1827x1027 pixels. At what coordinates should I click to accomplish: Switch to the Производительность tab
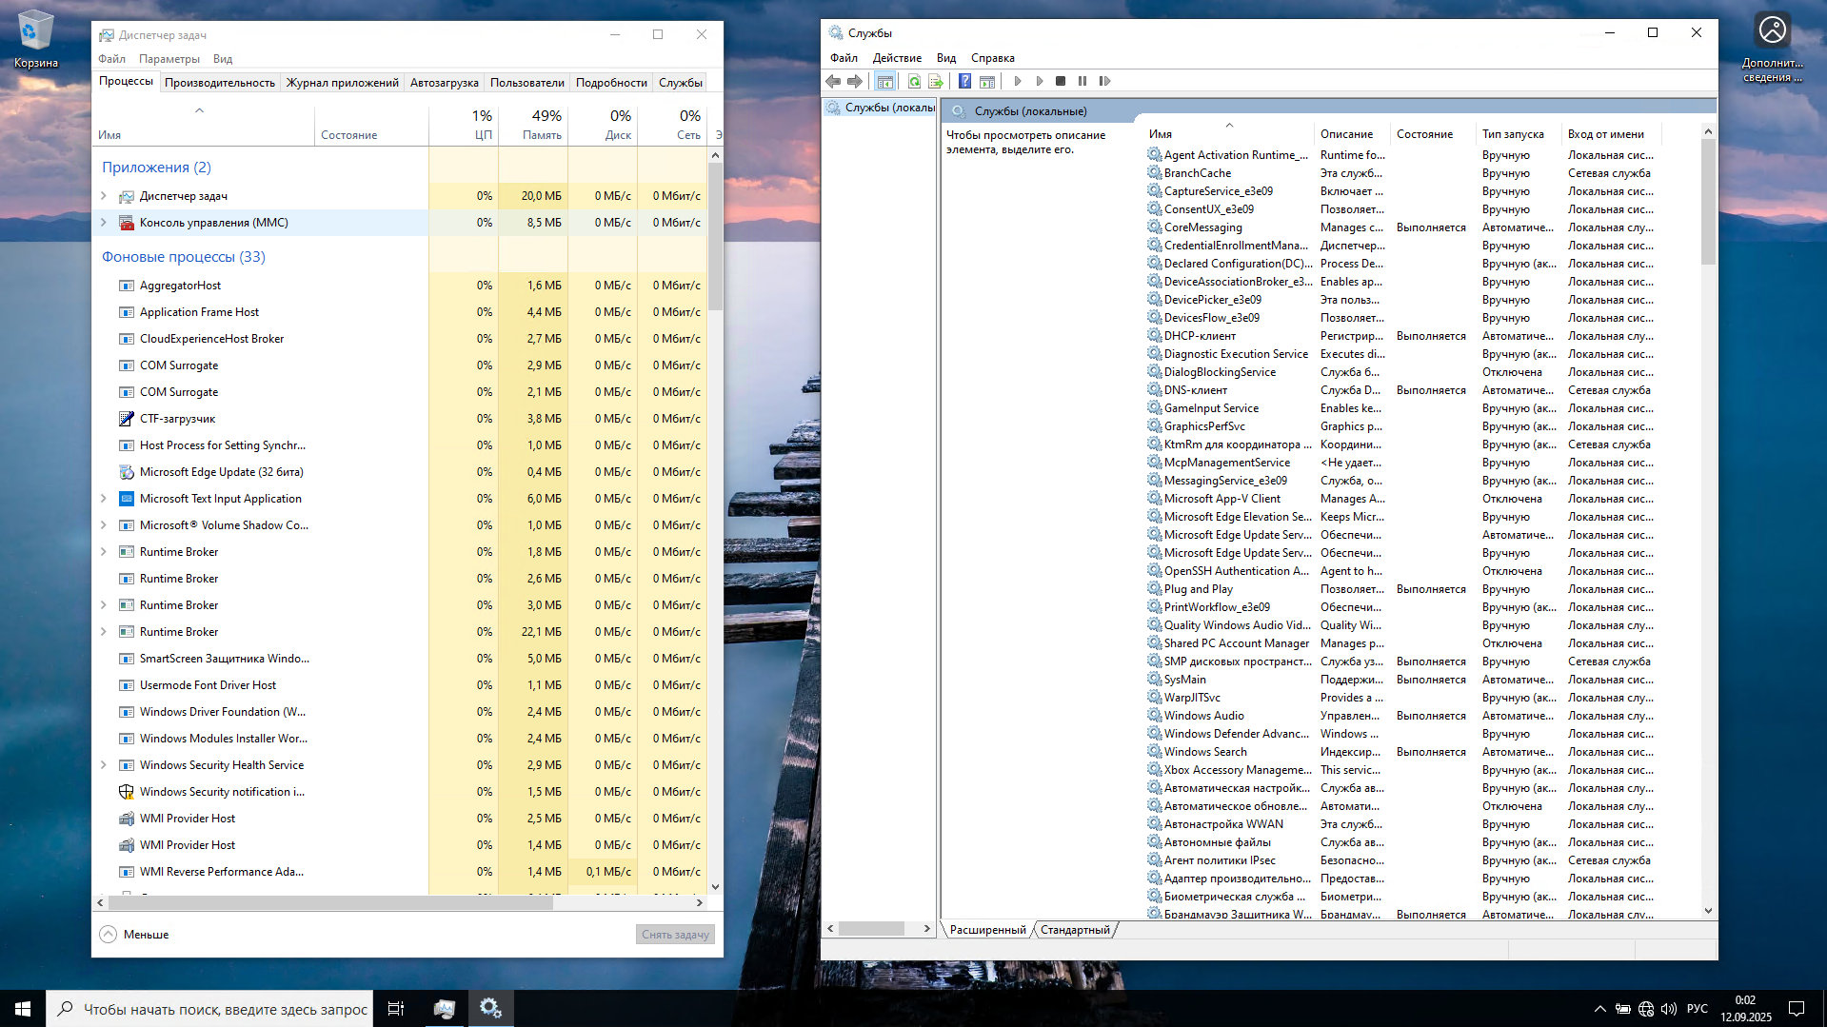pos(220,83)
